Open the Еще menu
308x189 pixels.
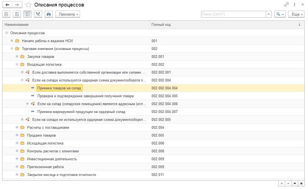pyautogui.click(x=296, y=14)
